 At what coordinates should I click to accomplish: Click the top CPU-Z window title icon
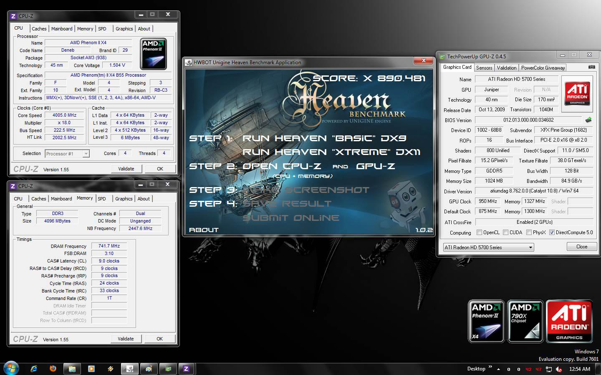tap(13, 16)
